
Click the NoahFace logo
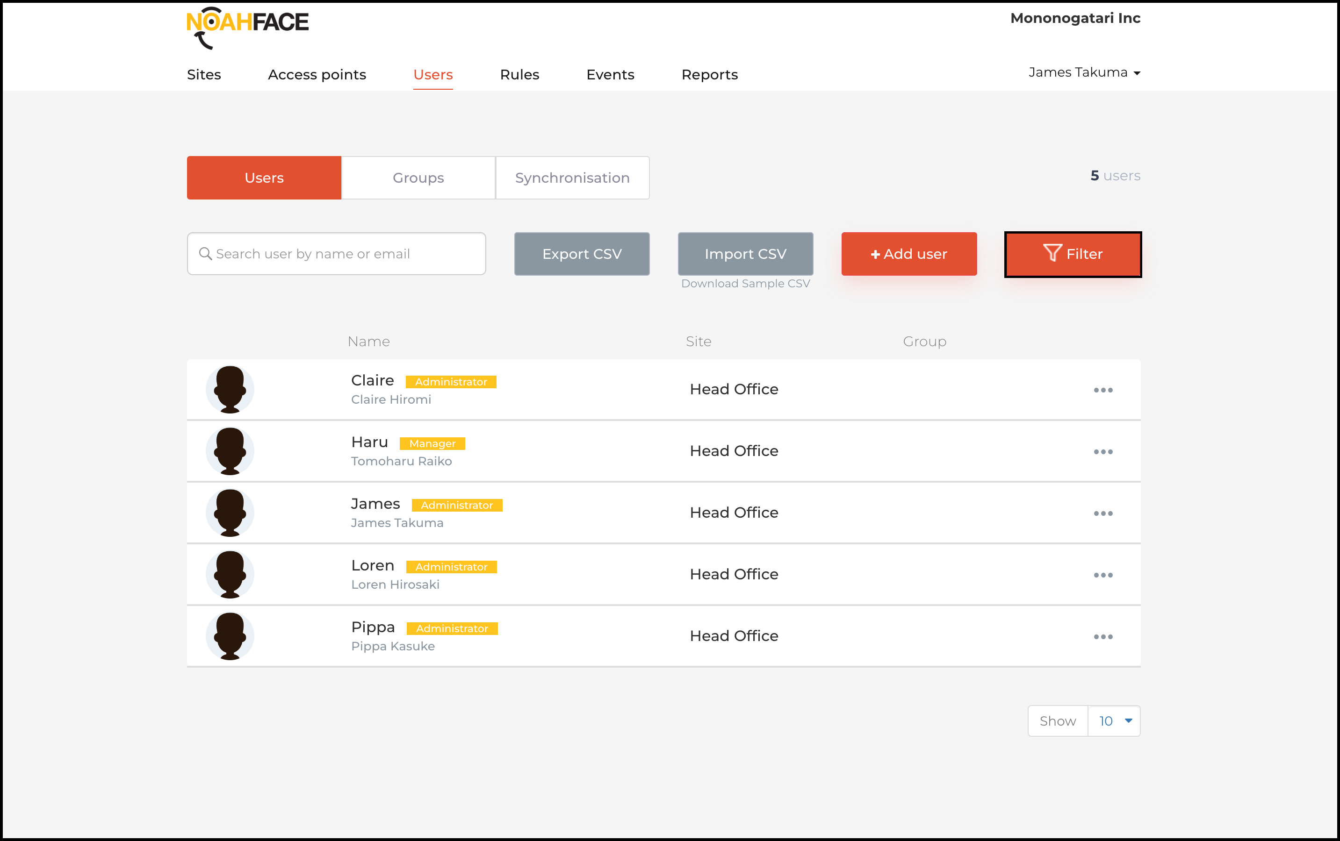247,27
